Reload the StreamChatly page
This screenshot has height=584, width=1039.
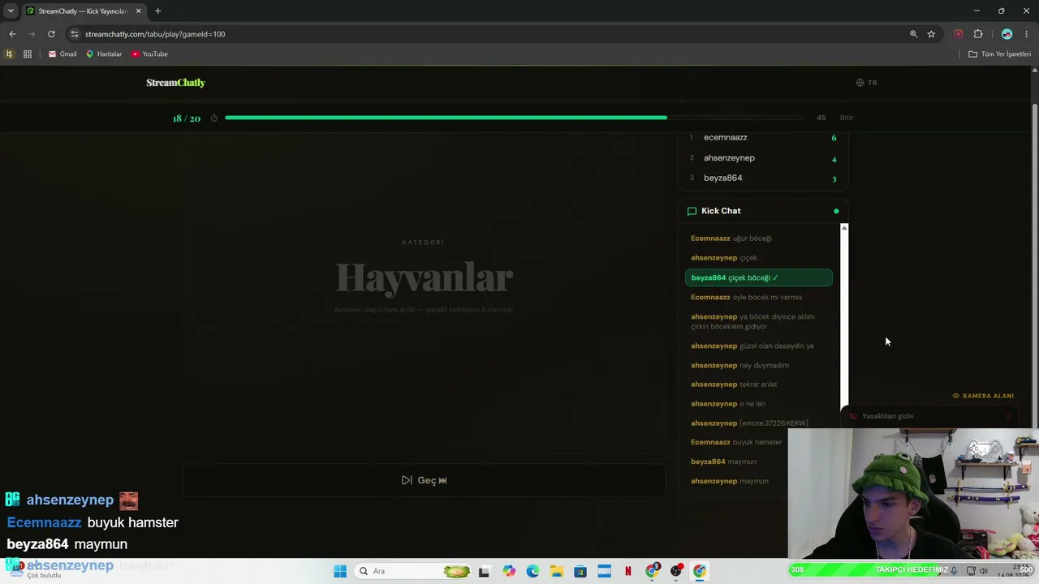coord(51,34)
